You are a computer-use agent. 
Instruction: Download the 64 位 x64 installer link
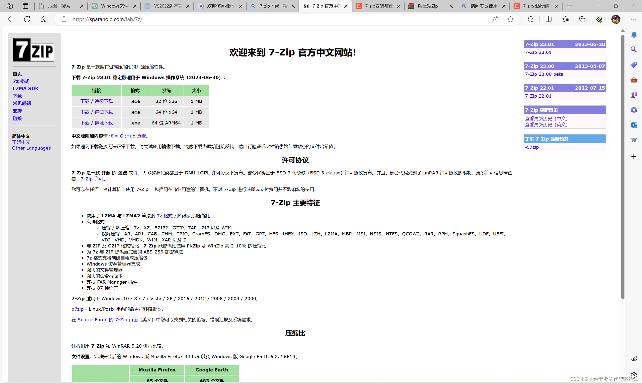click(x=85, y=112)
